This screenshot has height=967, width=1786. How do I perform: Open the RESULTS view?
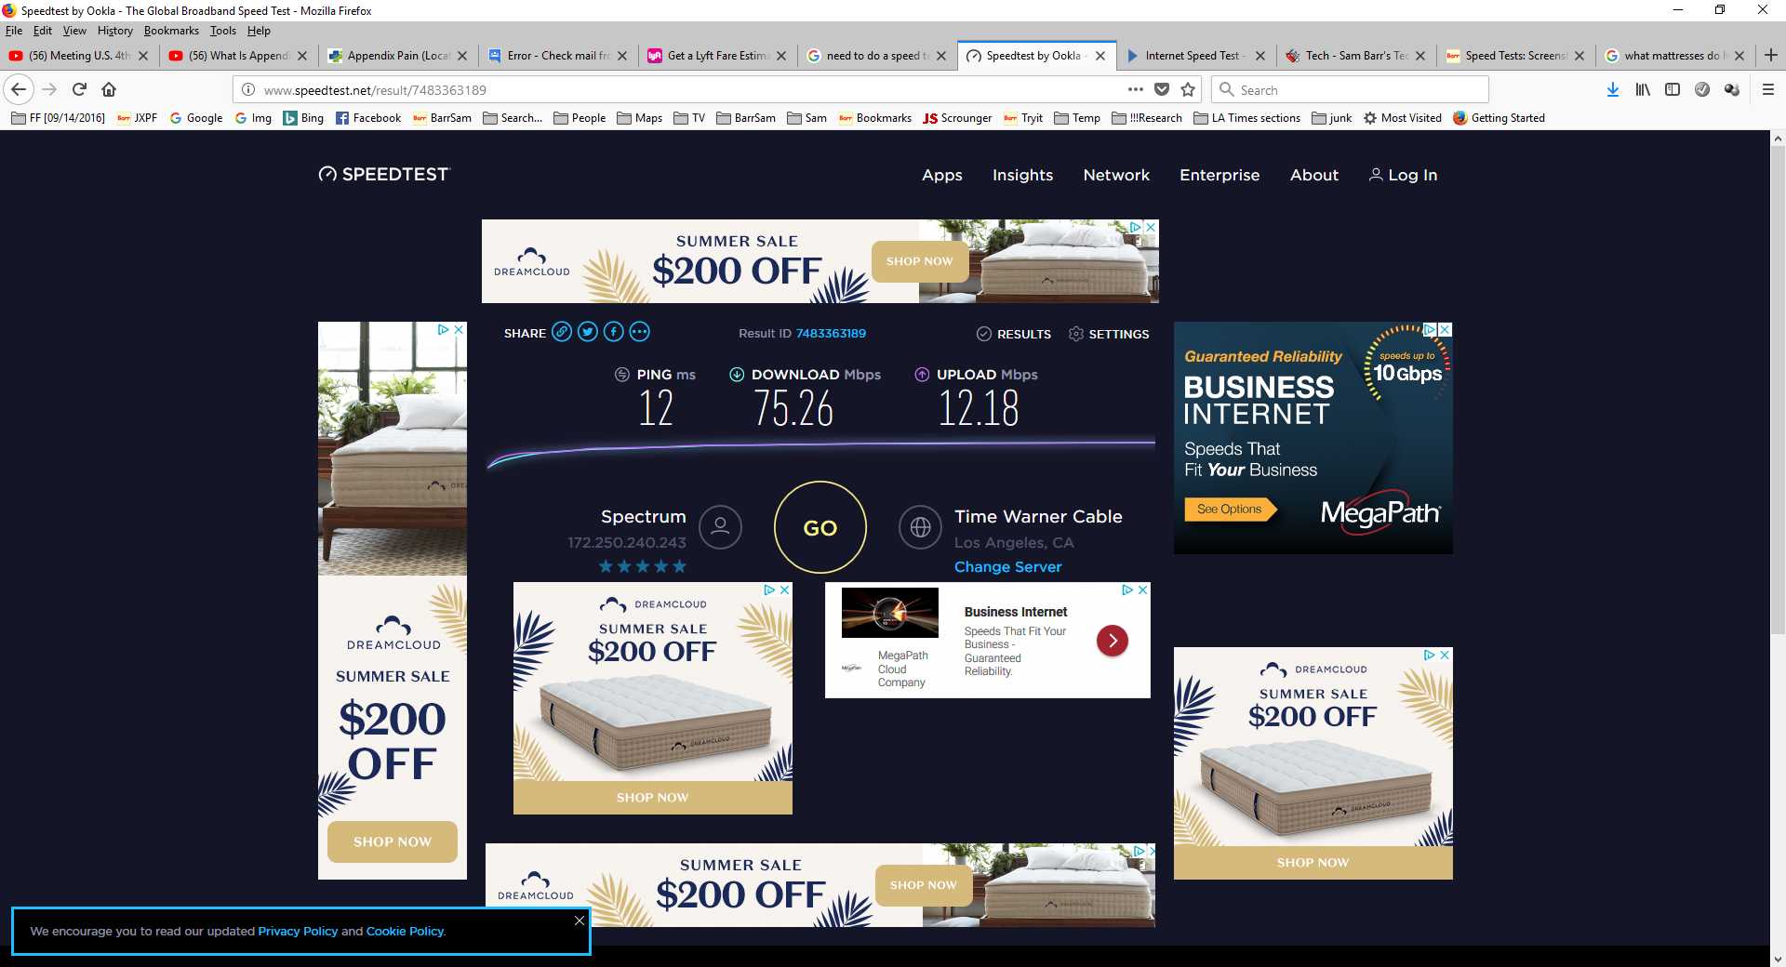click(x=1014, y=334)
